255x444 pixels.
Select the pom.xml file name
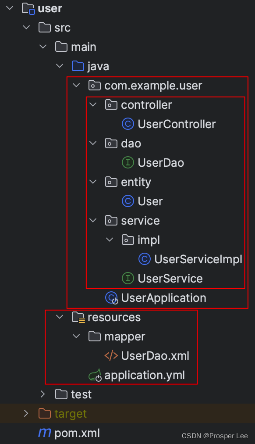(77, 433)
